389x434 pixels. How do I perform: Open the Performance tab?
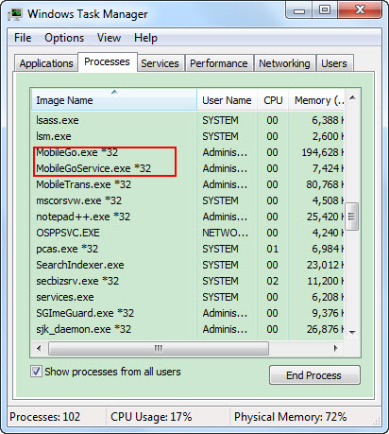219,63
